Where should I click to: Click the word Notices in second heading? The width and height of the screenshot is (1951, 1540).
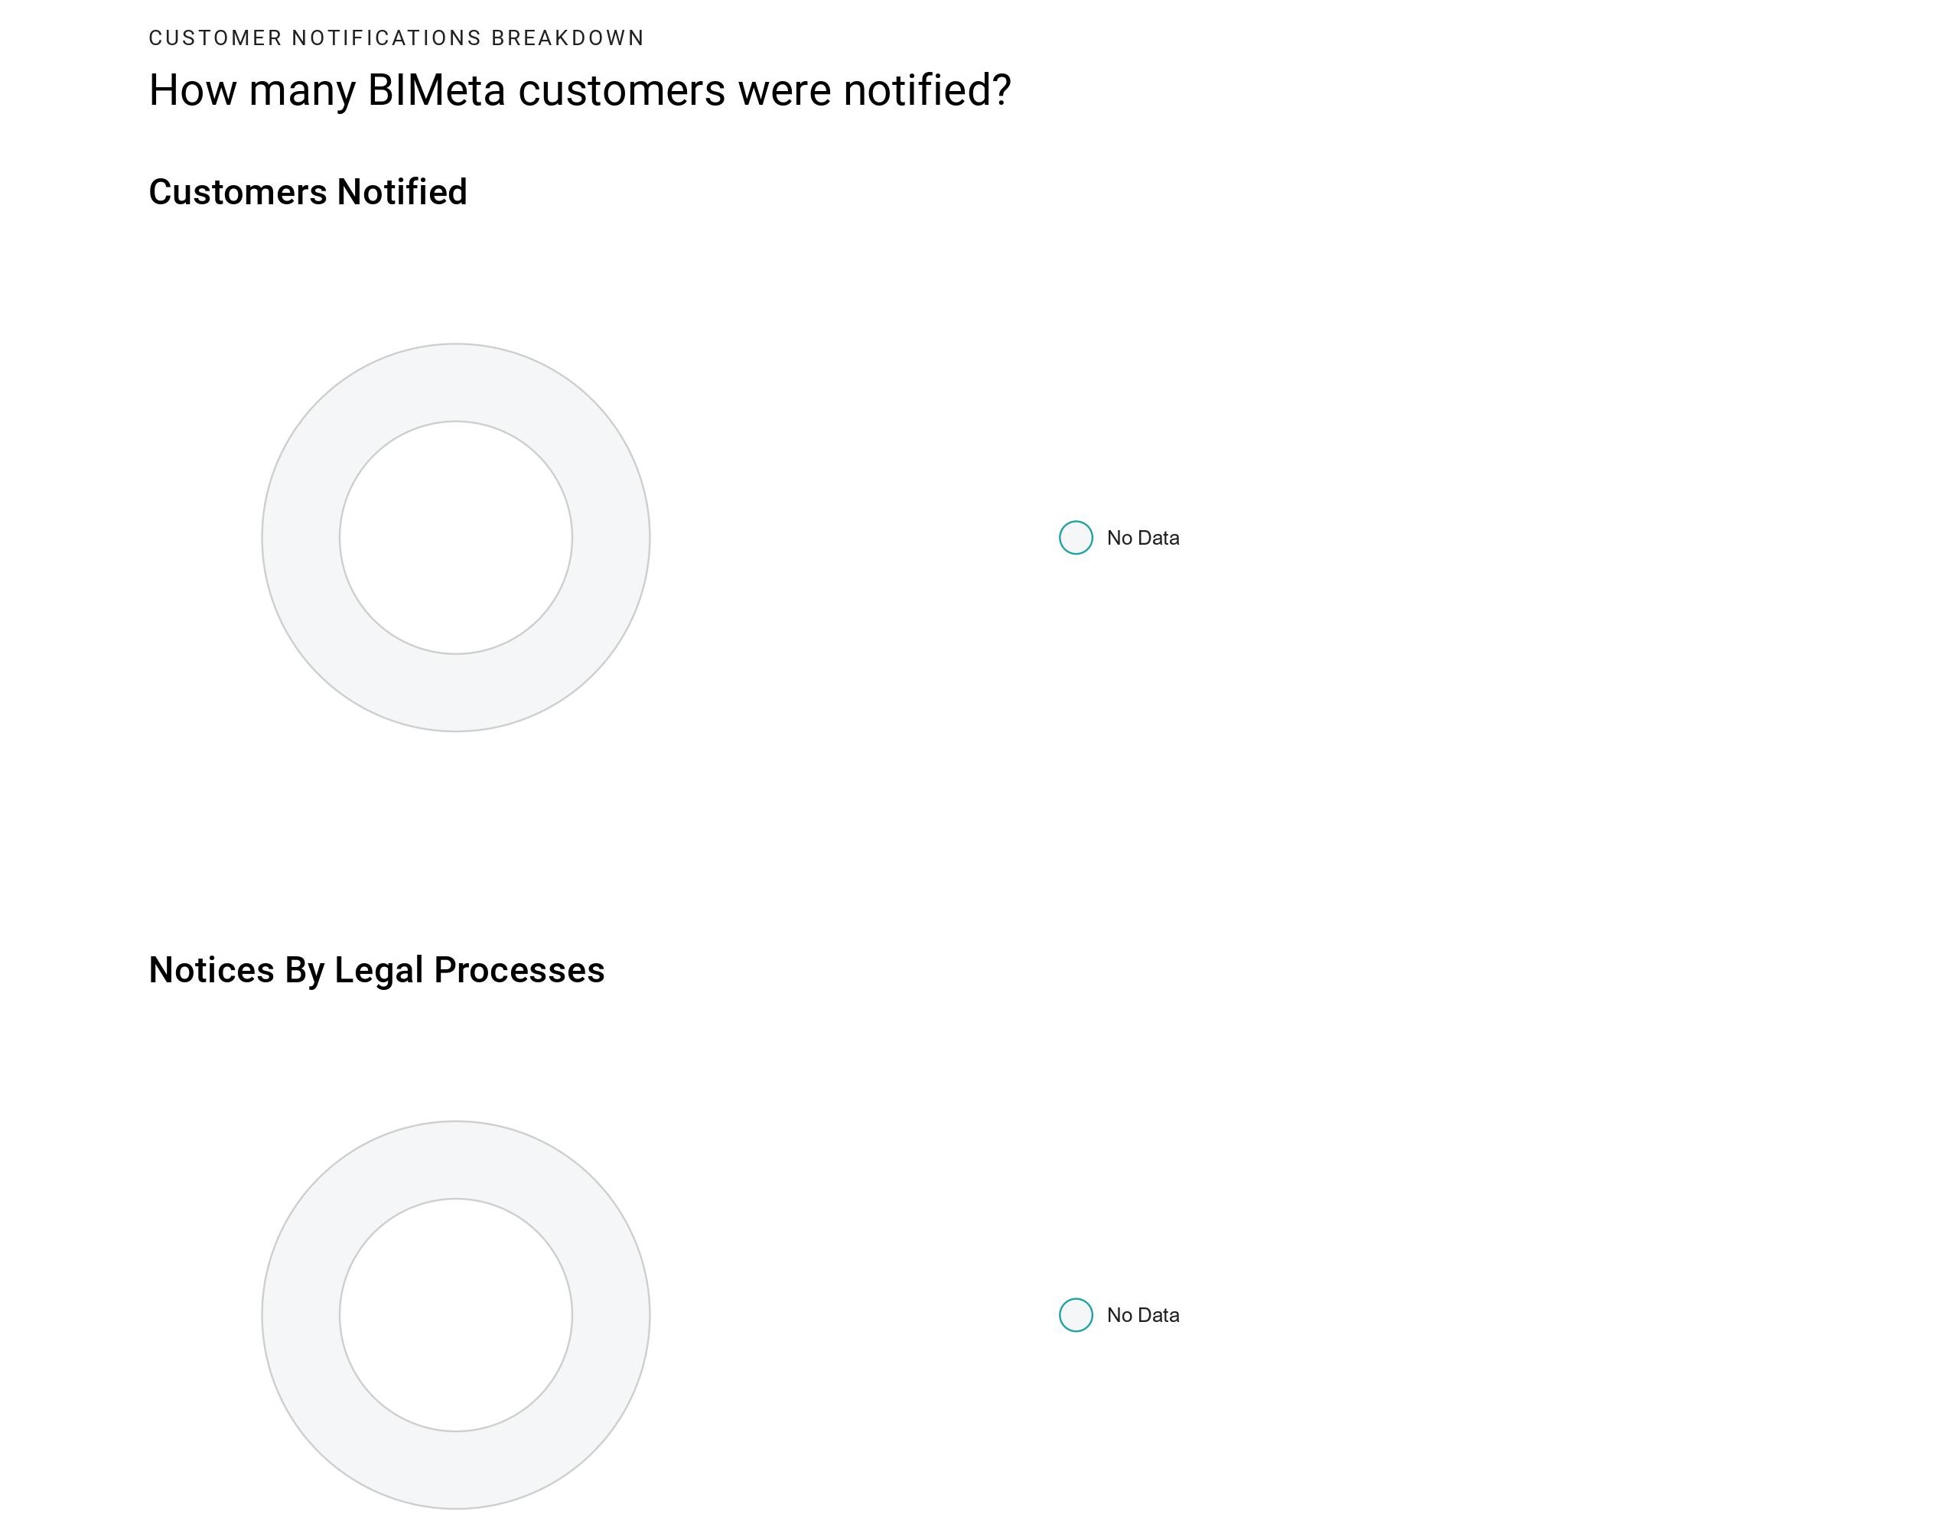(212, 970)
